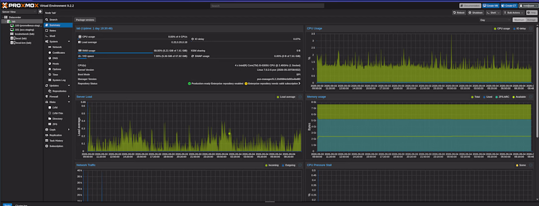This screenshot has width=539, height=206.
Task: Toggle IO delay series in CPU chart legend
Action: click(519, 28)
